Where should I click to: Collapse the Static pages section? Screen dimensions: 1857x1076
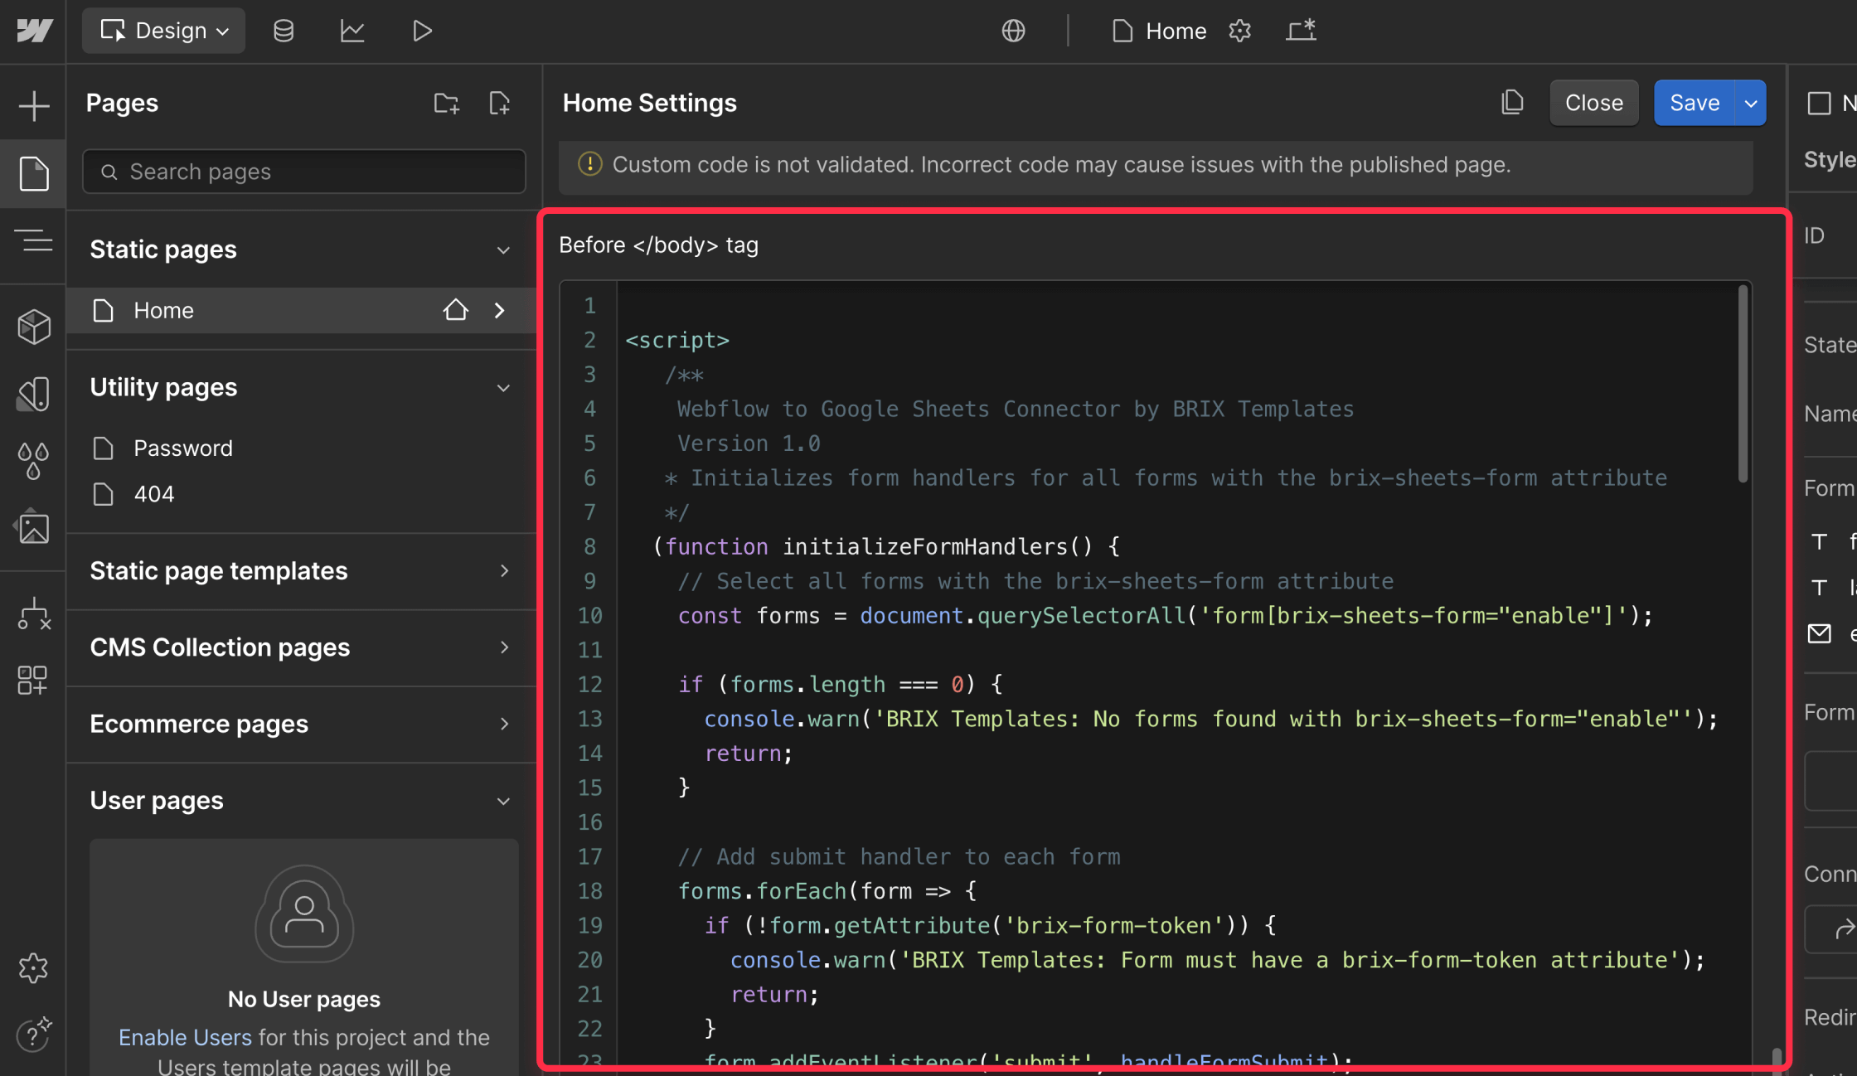coord(503,250)
